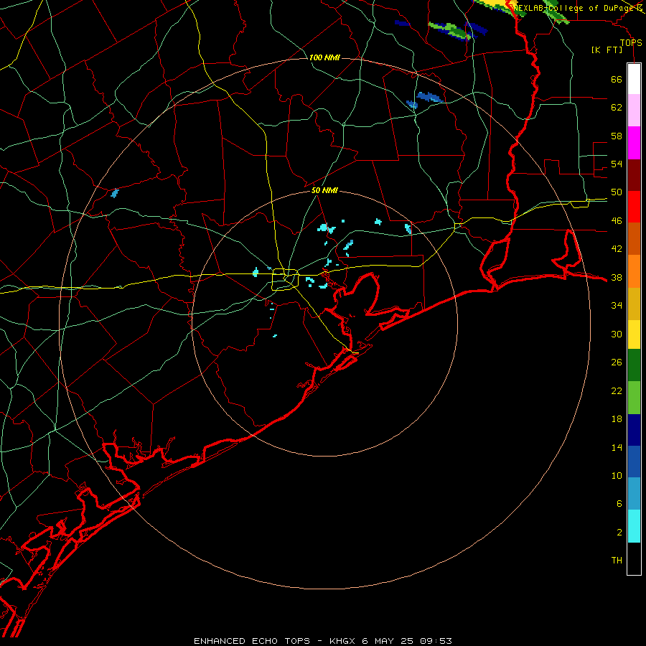The width and height of the screenshot is (646, 646).
Task: Click the '62' legend value
Action: (x=617, y=108)
